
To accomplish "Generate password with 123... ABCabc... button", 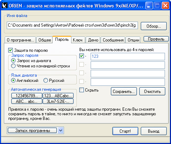I will [58, 95].
